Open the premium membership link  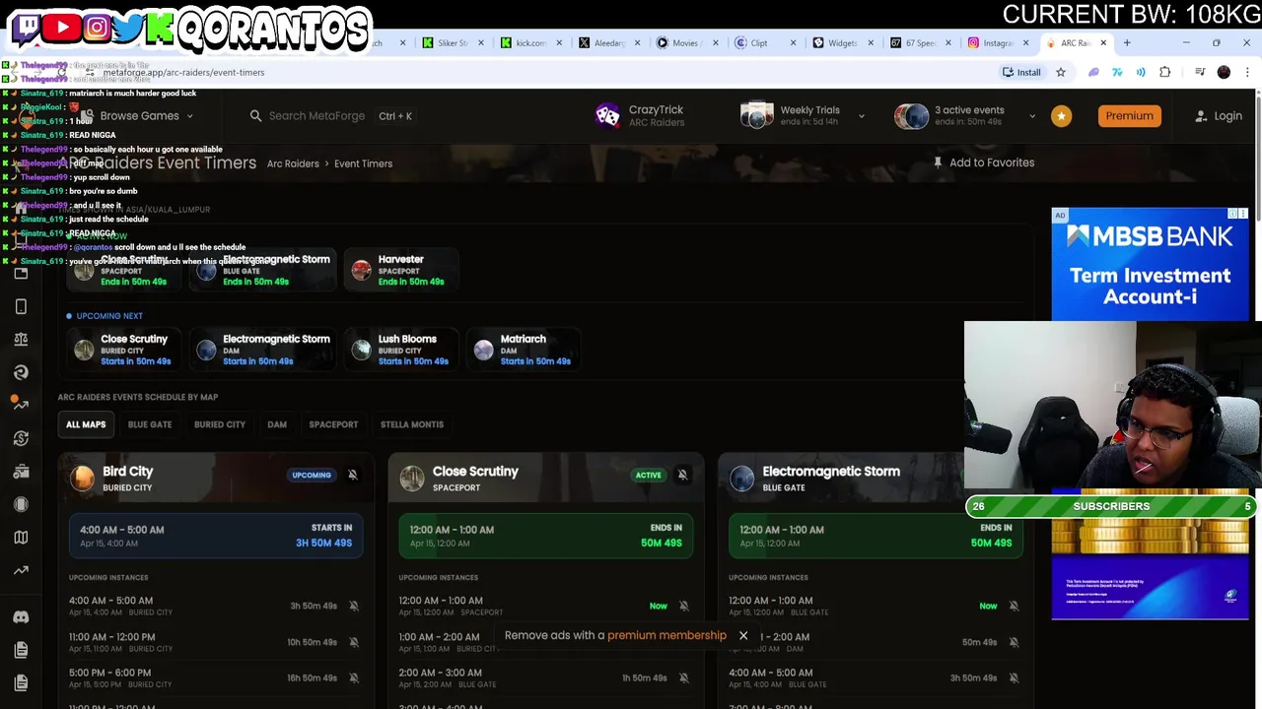[666, 635]
